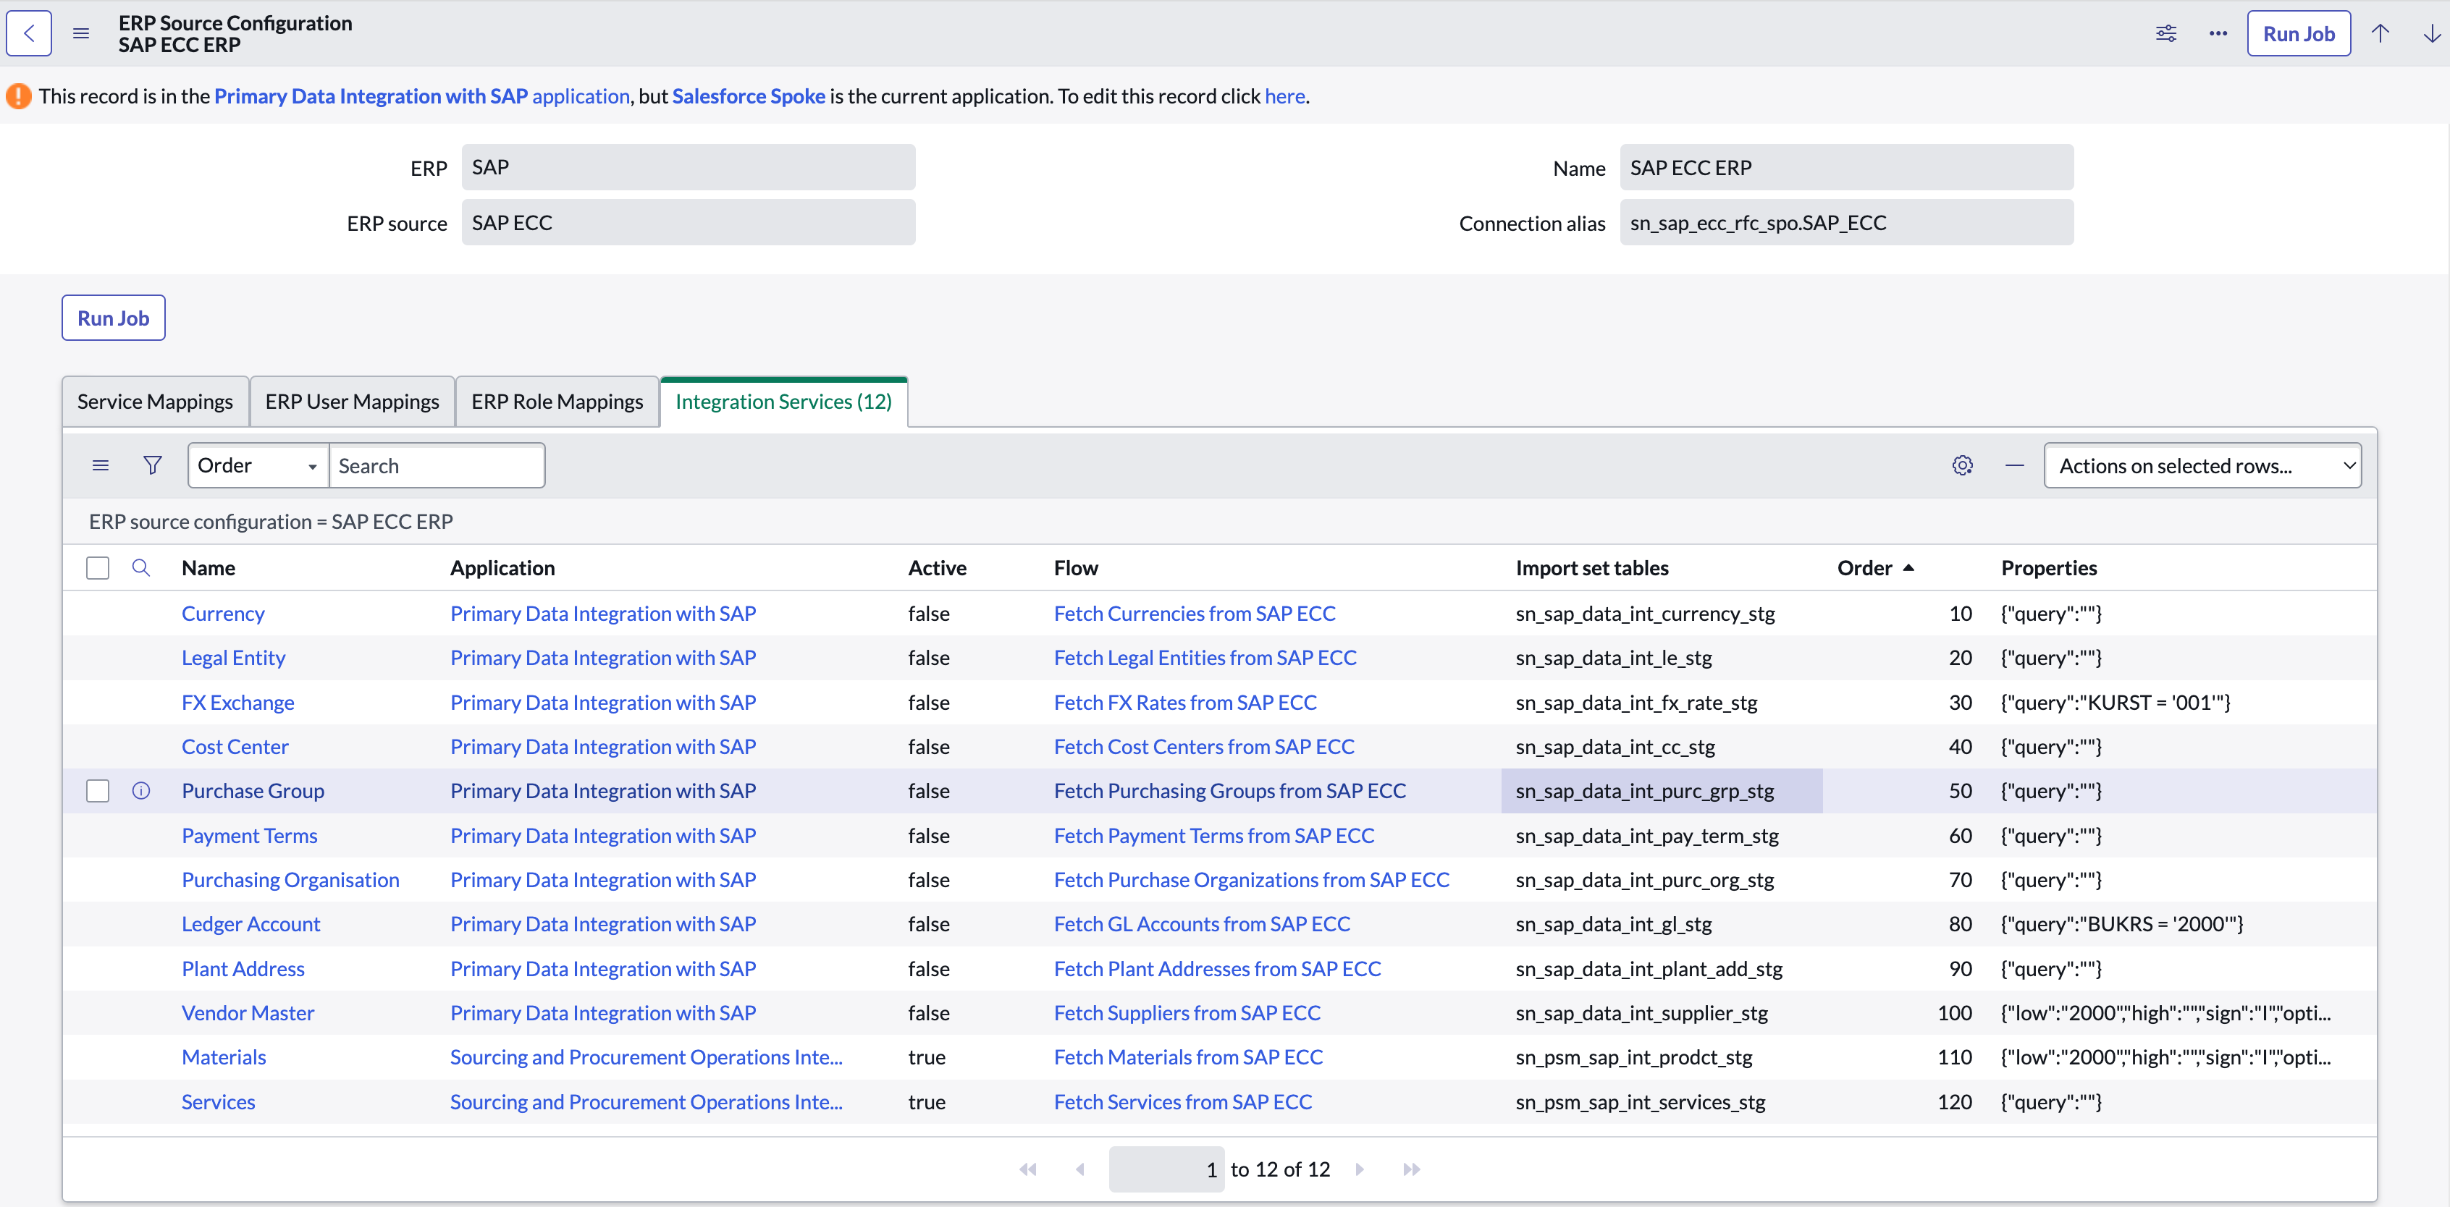The image size is (2450, 1207).
Task: Click the page number input field
Action: [x=1166, y=1169]
